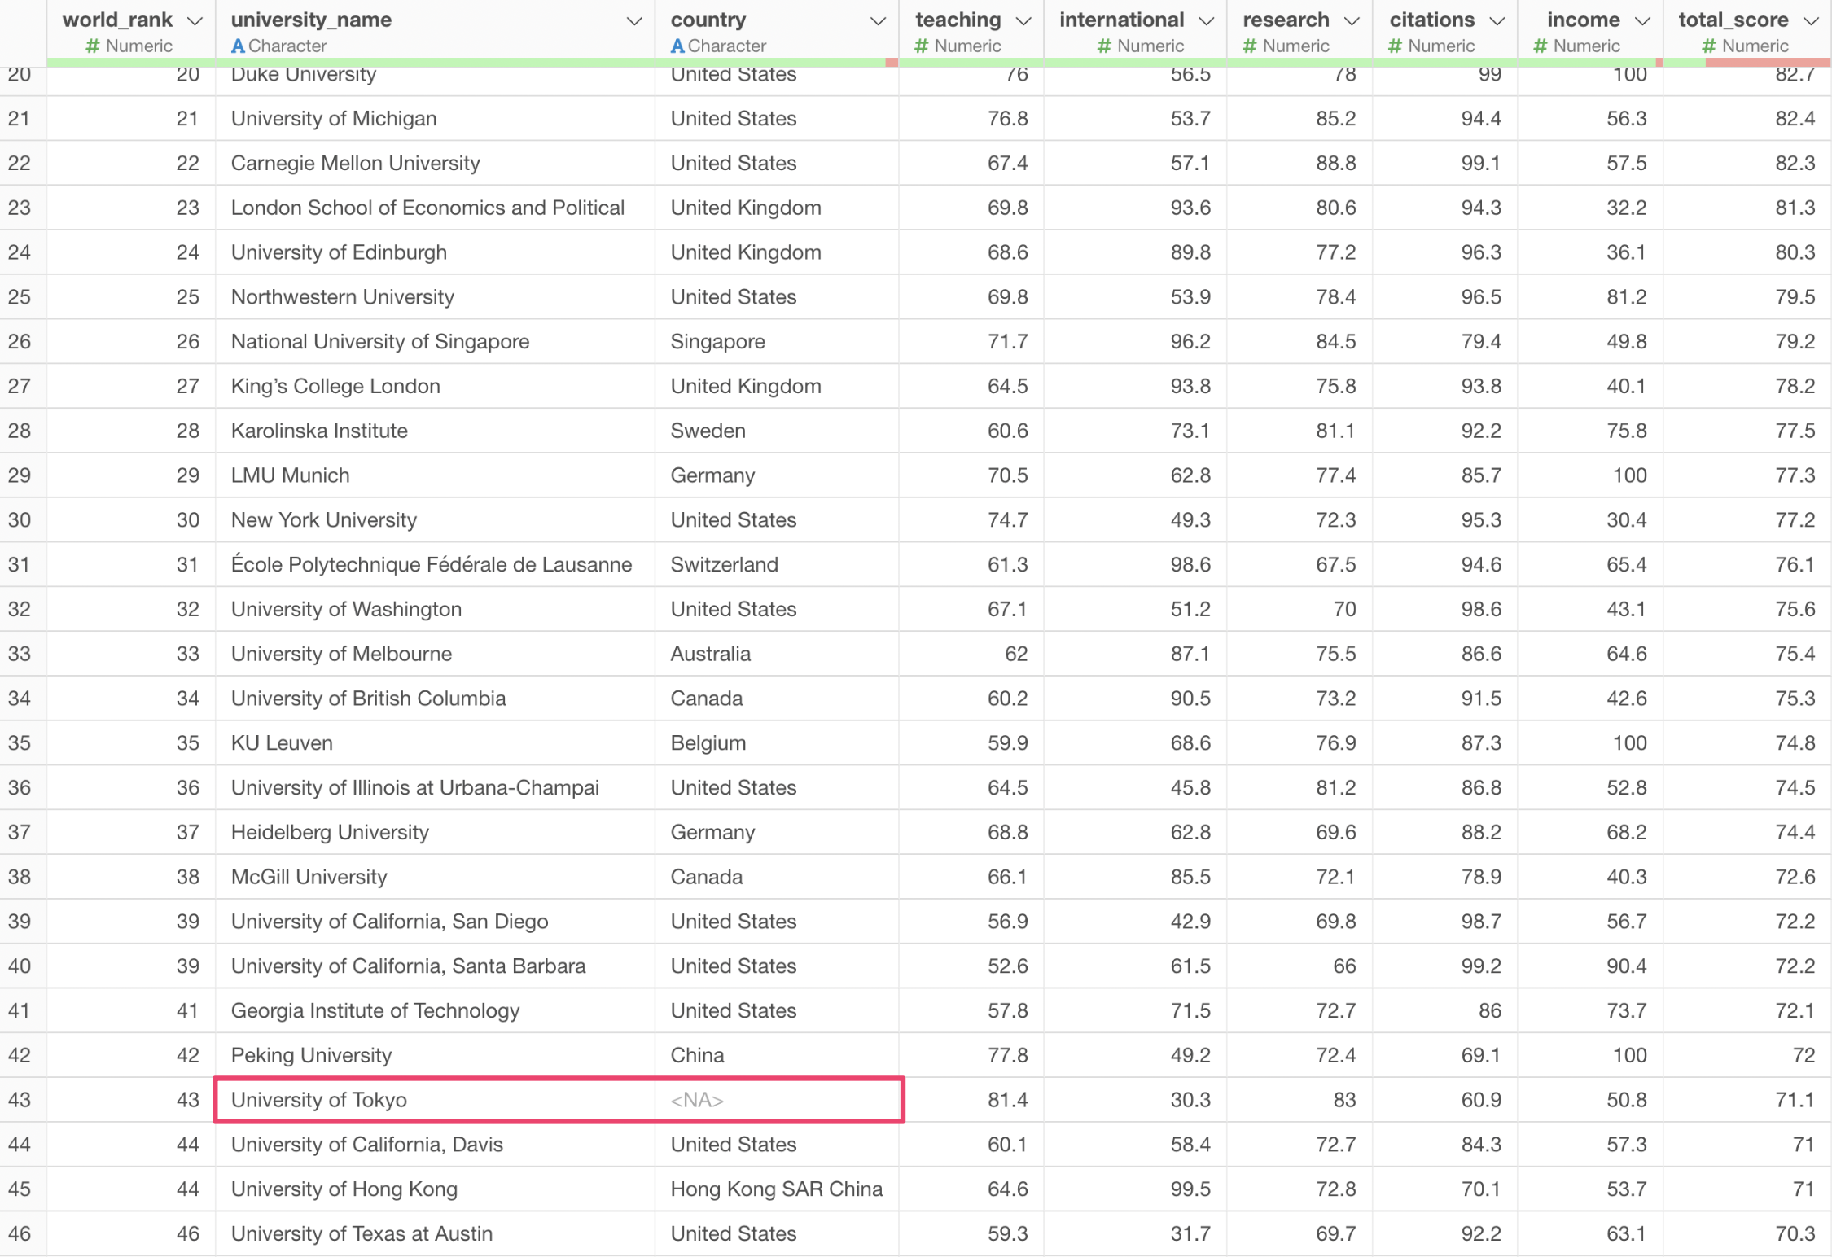Screen dimensions: 1832x1257
Task: Click the Northwestern University cell
Action: click(x=435, y=297)
